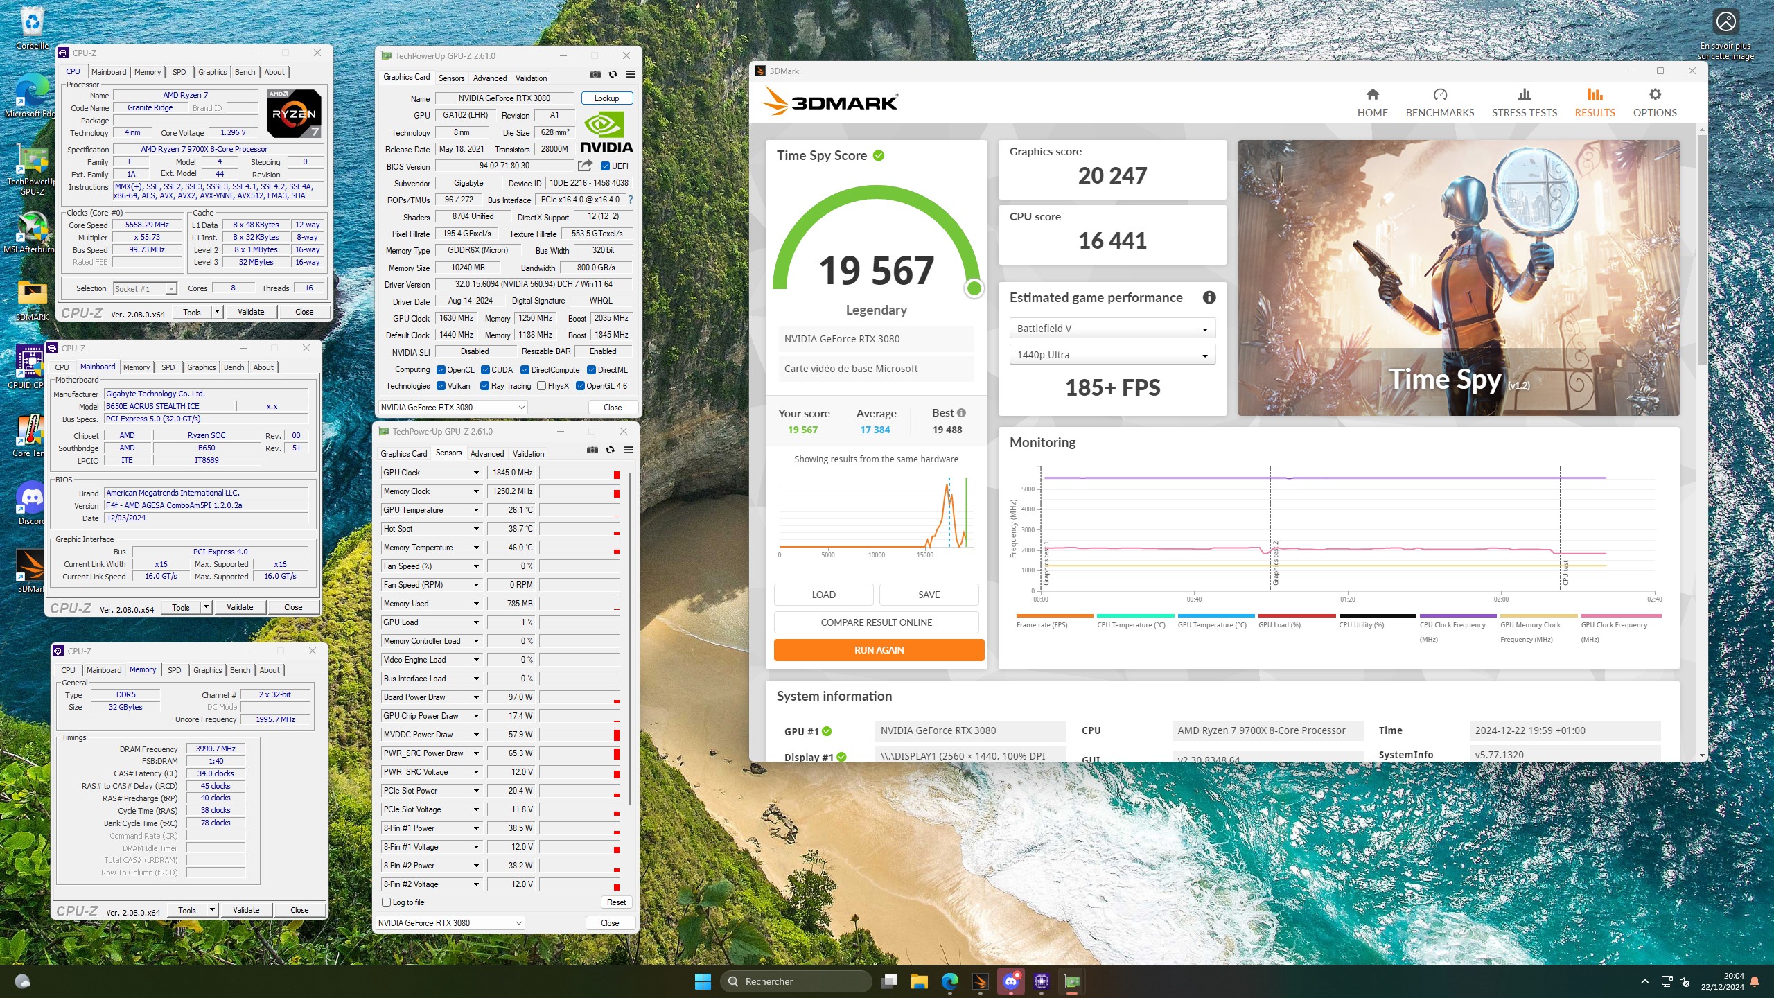Open Validation tab in GPU-Z Sensors window

point(528,453)
